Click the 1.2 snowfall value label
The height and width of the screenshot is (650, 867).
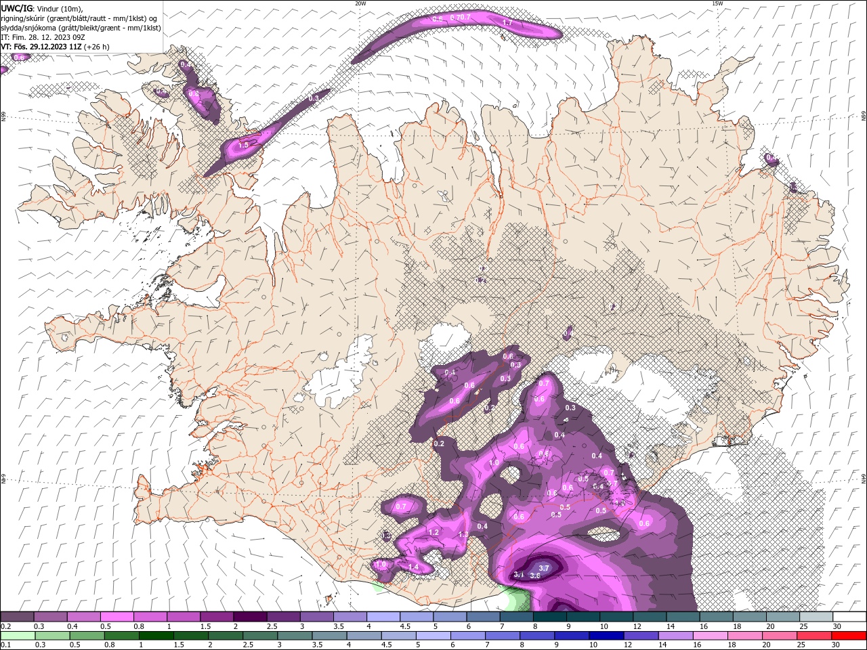(433, 532)
